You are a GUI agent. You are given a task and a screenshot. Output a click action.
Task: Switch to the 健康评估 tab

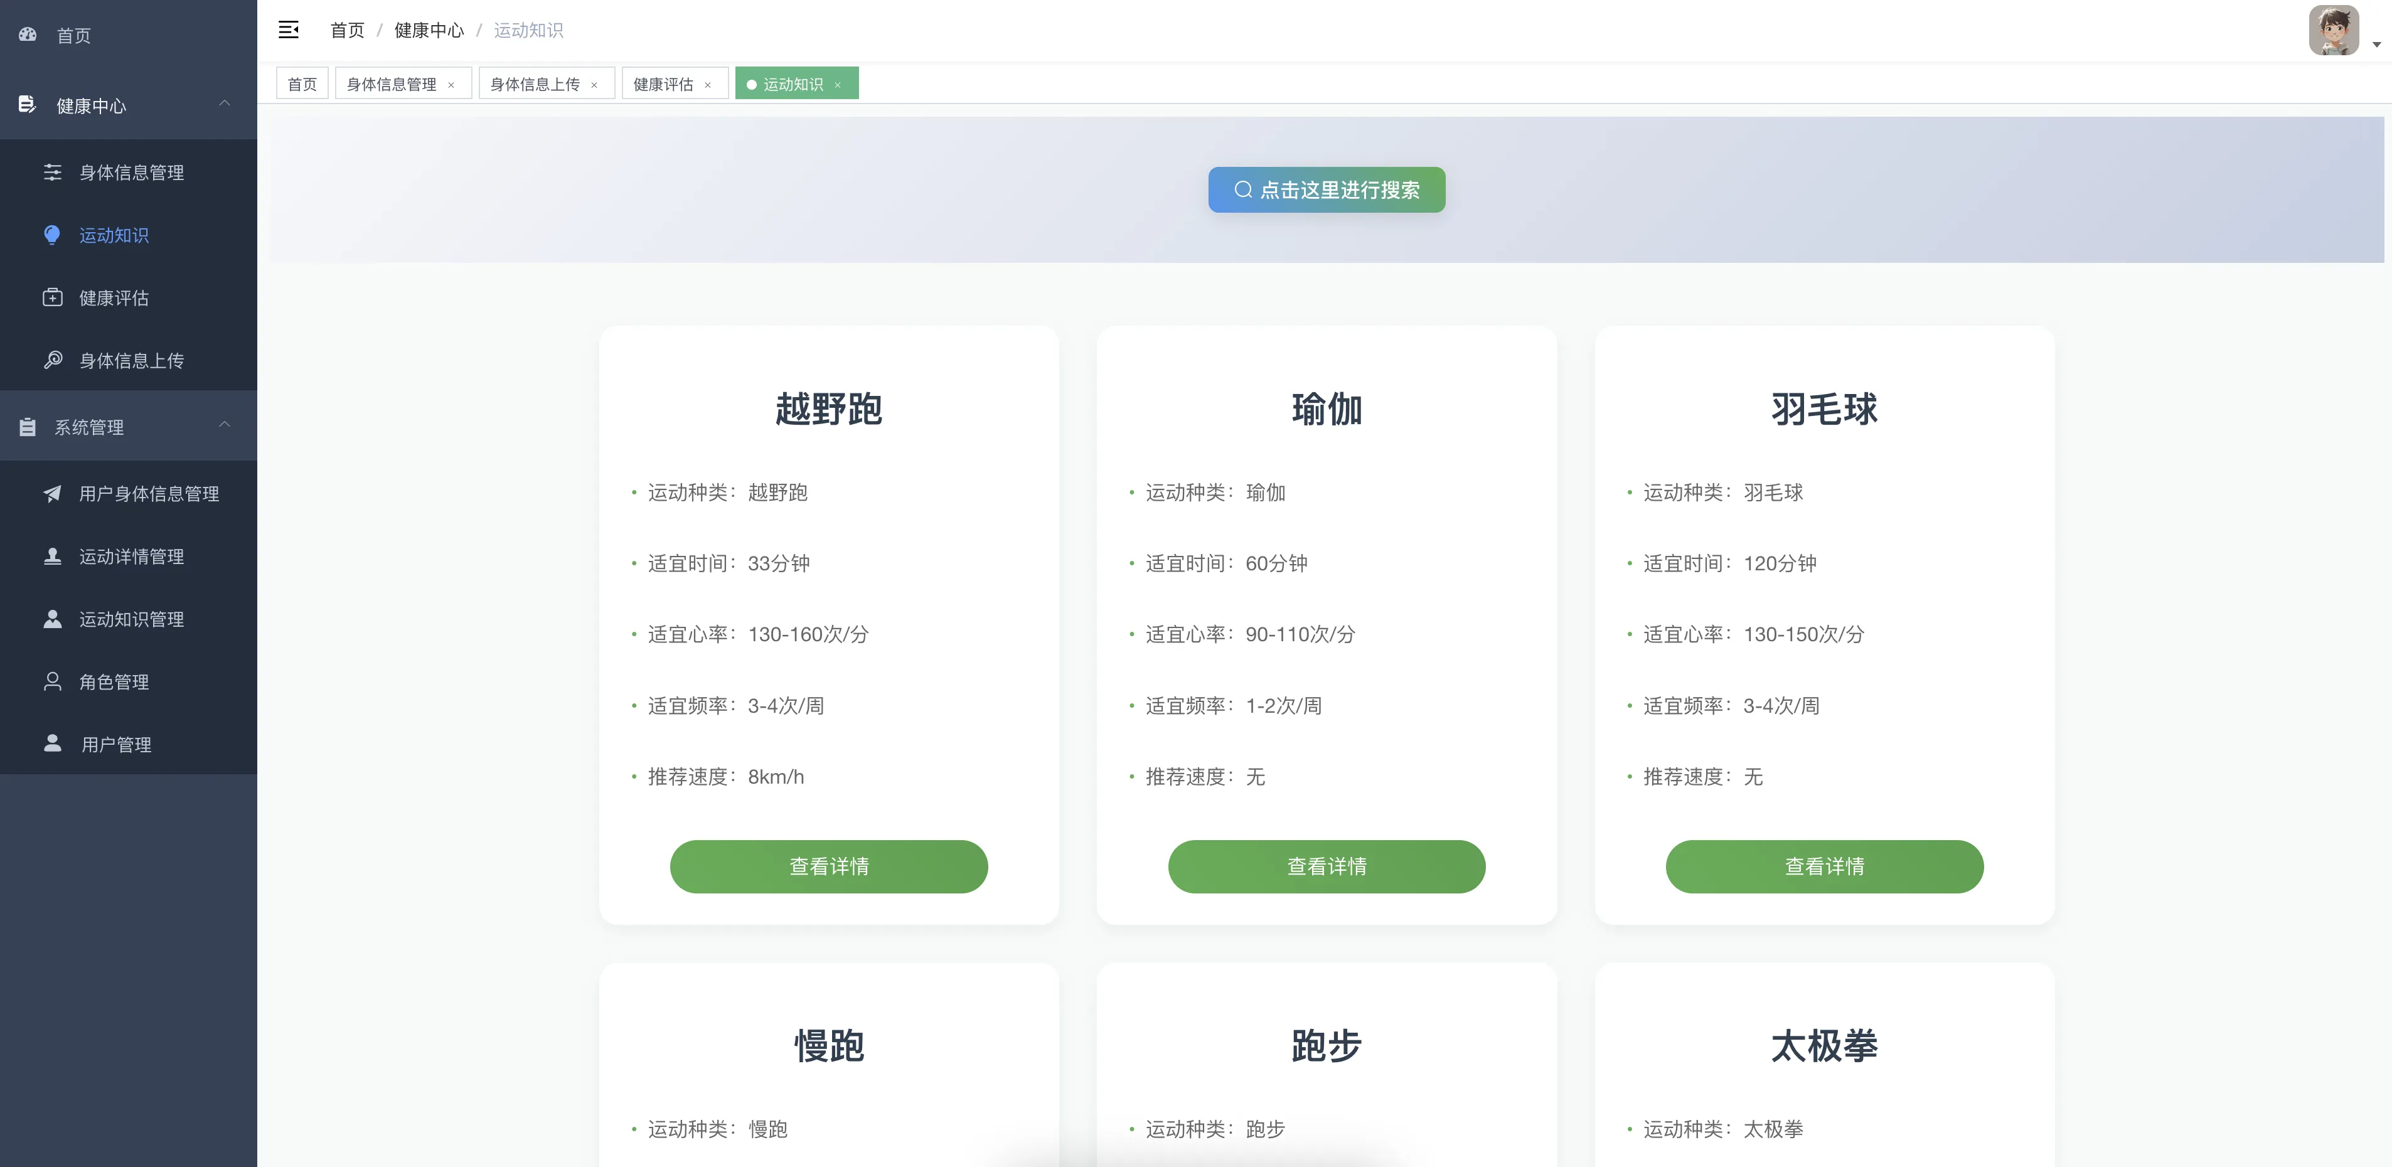tap(663, 85)
